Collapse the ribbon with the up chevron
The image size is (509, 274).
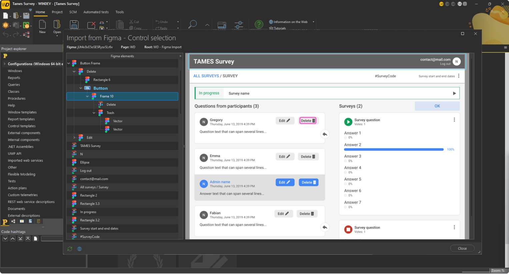click(x=207, y=25)
